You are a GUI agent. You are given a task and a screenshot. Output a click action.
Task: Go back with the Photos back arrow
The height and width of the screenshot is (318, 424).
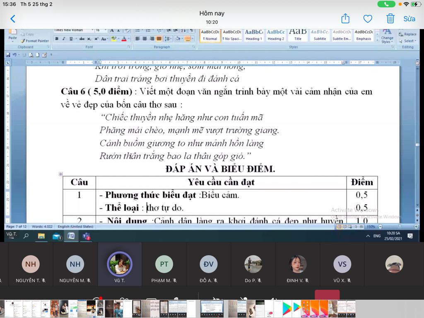coord(13,19)
